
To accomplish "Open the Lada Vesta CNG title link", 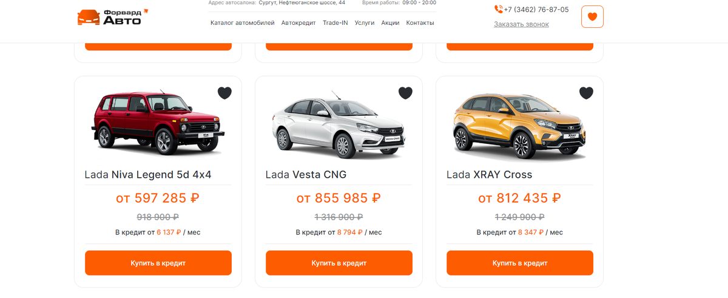I will click(x=306, y=175).
